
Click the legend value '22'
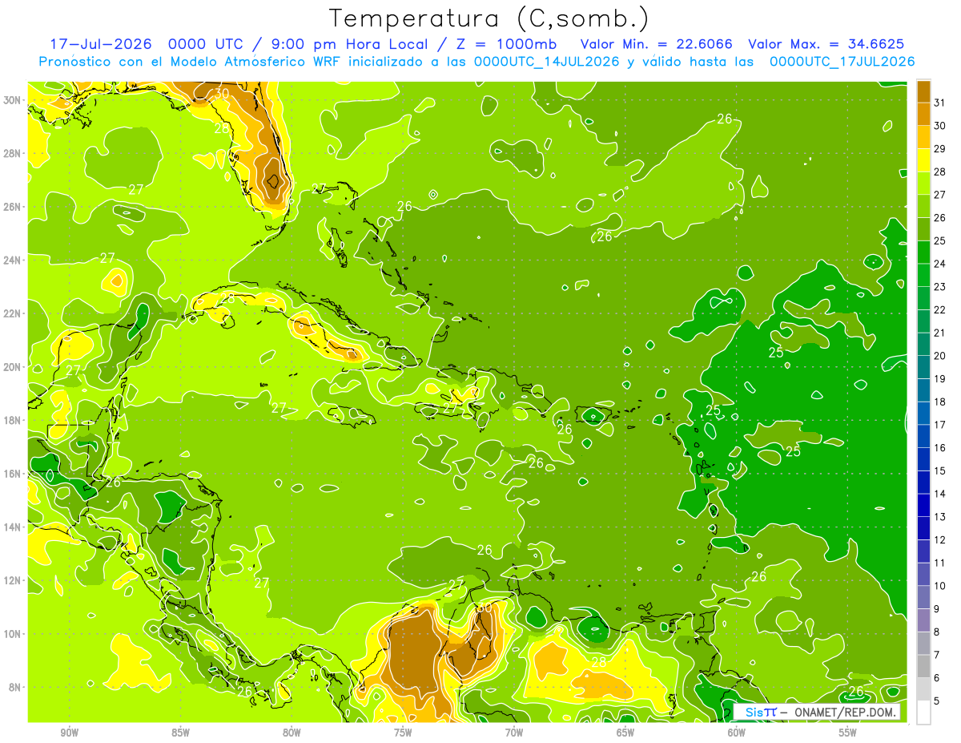point(940,310)
